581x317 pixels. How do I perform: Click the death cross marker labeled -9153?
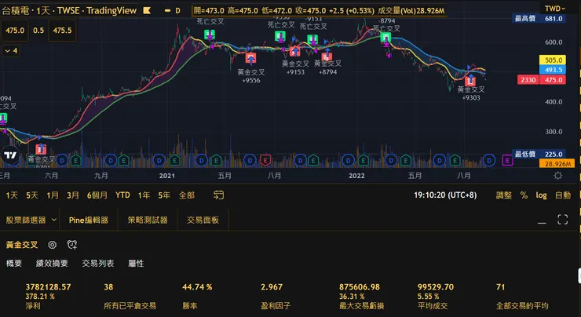(312, 39)
